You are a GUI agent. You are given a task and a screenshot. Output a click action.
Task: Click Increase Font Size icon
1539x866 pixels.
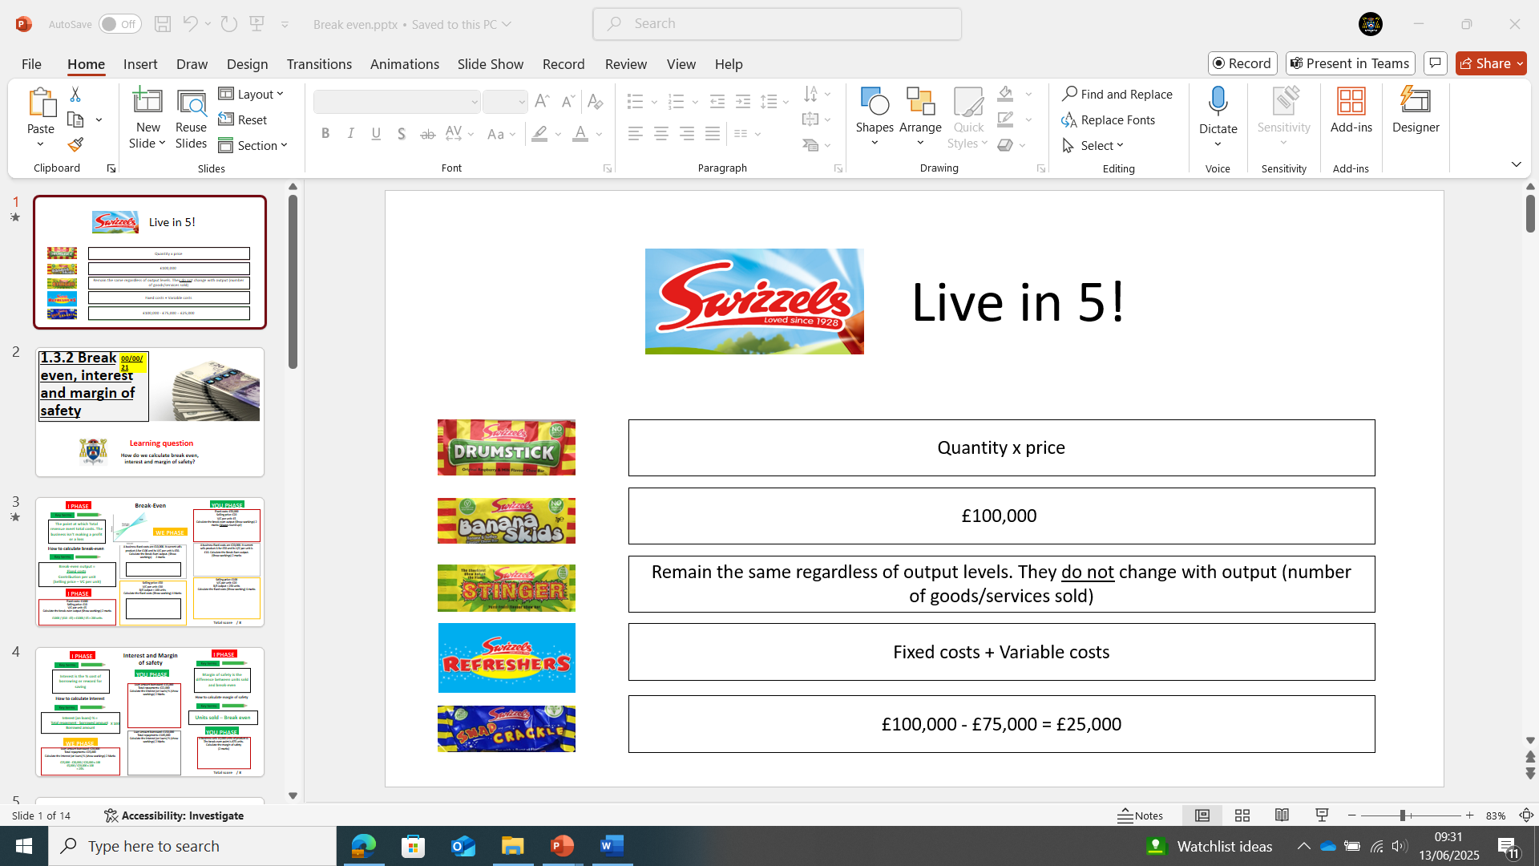(x=542, y=101)
